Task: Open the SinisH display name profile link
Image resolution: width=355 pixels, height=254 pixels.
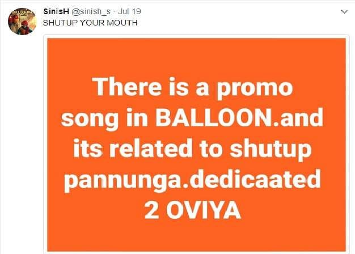Action: [x=56, y=11]
